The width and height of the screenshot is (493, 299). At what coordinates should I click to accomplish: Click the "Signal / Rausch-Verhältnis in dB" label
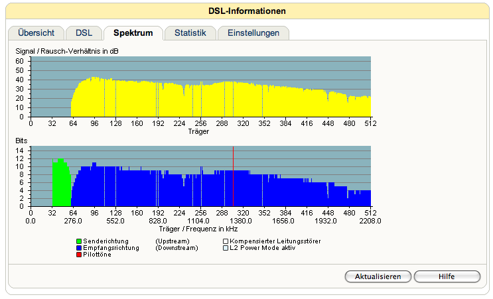pos(67,51)
